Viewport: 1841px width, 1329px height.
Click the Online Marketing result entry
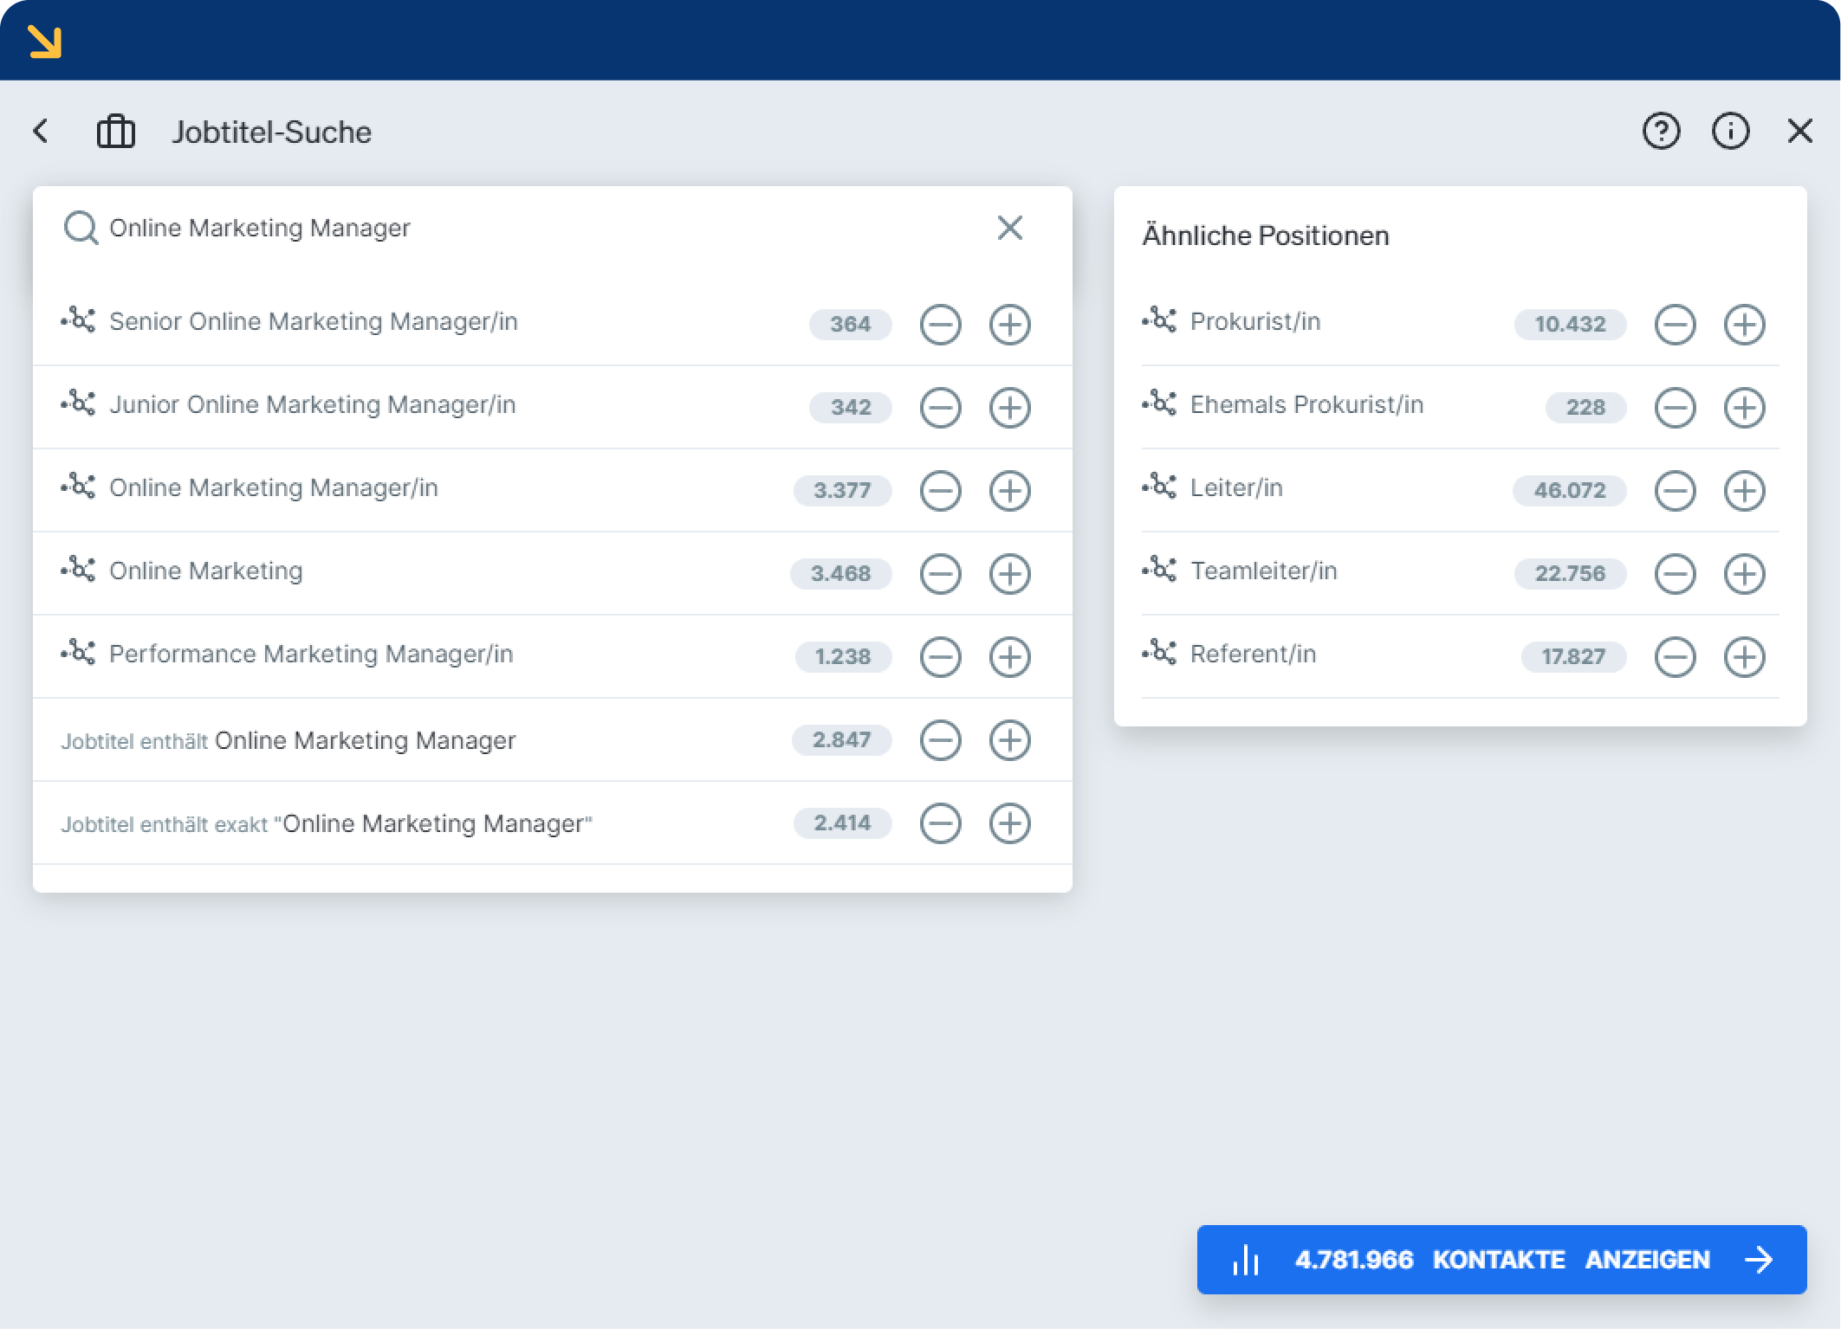(206, 571)
